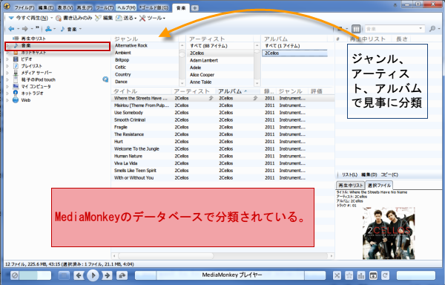Expand the プレイリスト tree node

(7, 66)
